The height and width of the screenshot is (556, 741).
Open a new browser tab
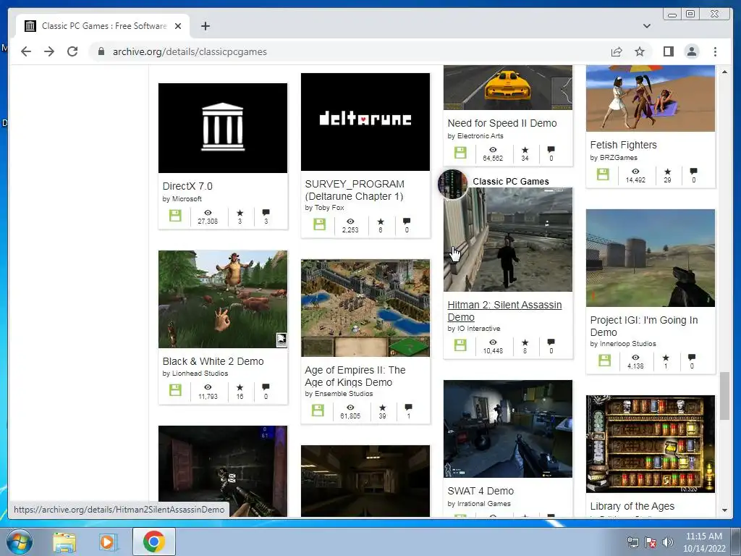coord(205,26)
